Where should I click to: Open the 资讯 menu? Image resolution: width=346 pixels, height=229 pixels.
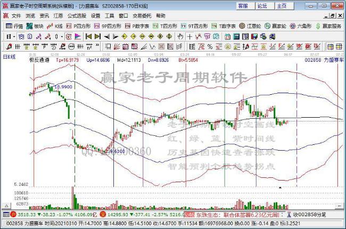click(44, 15)
